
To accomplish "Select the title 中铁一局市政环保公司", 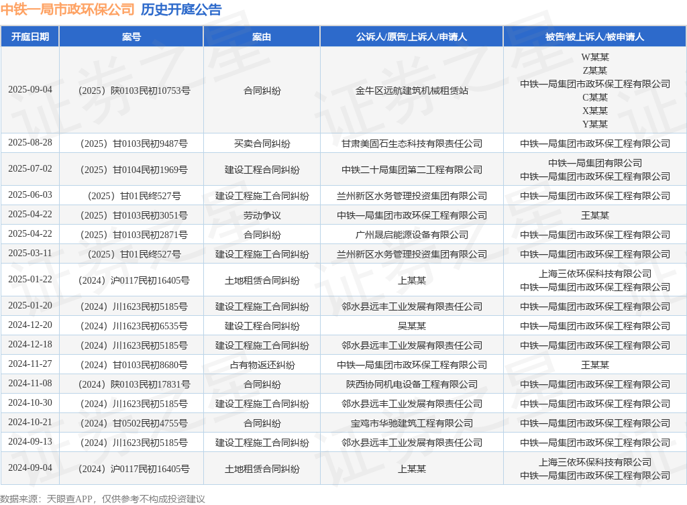I will (x=68, y=9).
